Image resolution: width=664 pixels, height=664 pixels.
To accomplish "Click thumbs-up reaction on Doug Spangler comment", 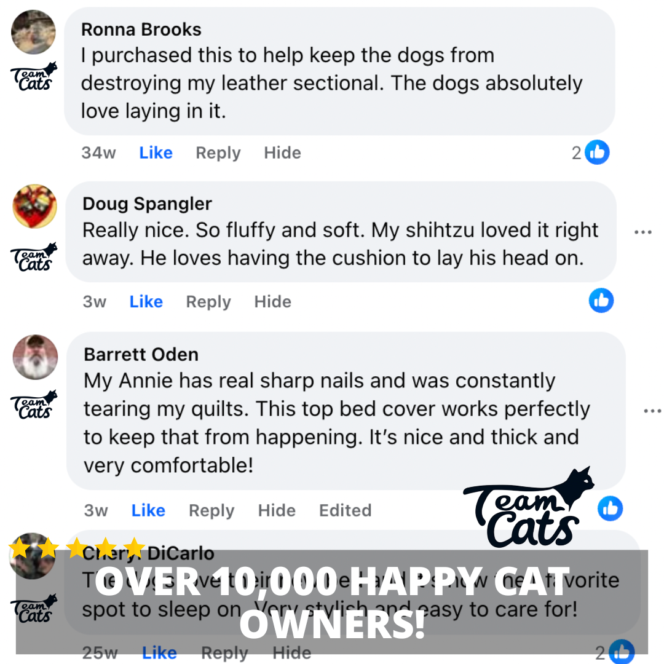I will (601, 300).
